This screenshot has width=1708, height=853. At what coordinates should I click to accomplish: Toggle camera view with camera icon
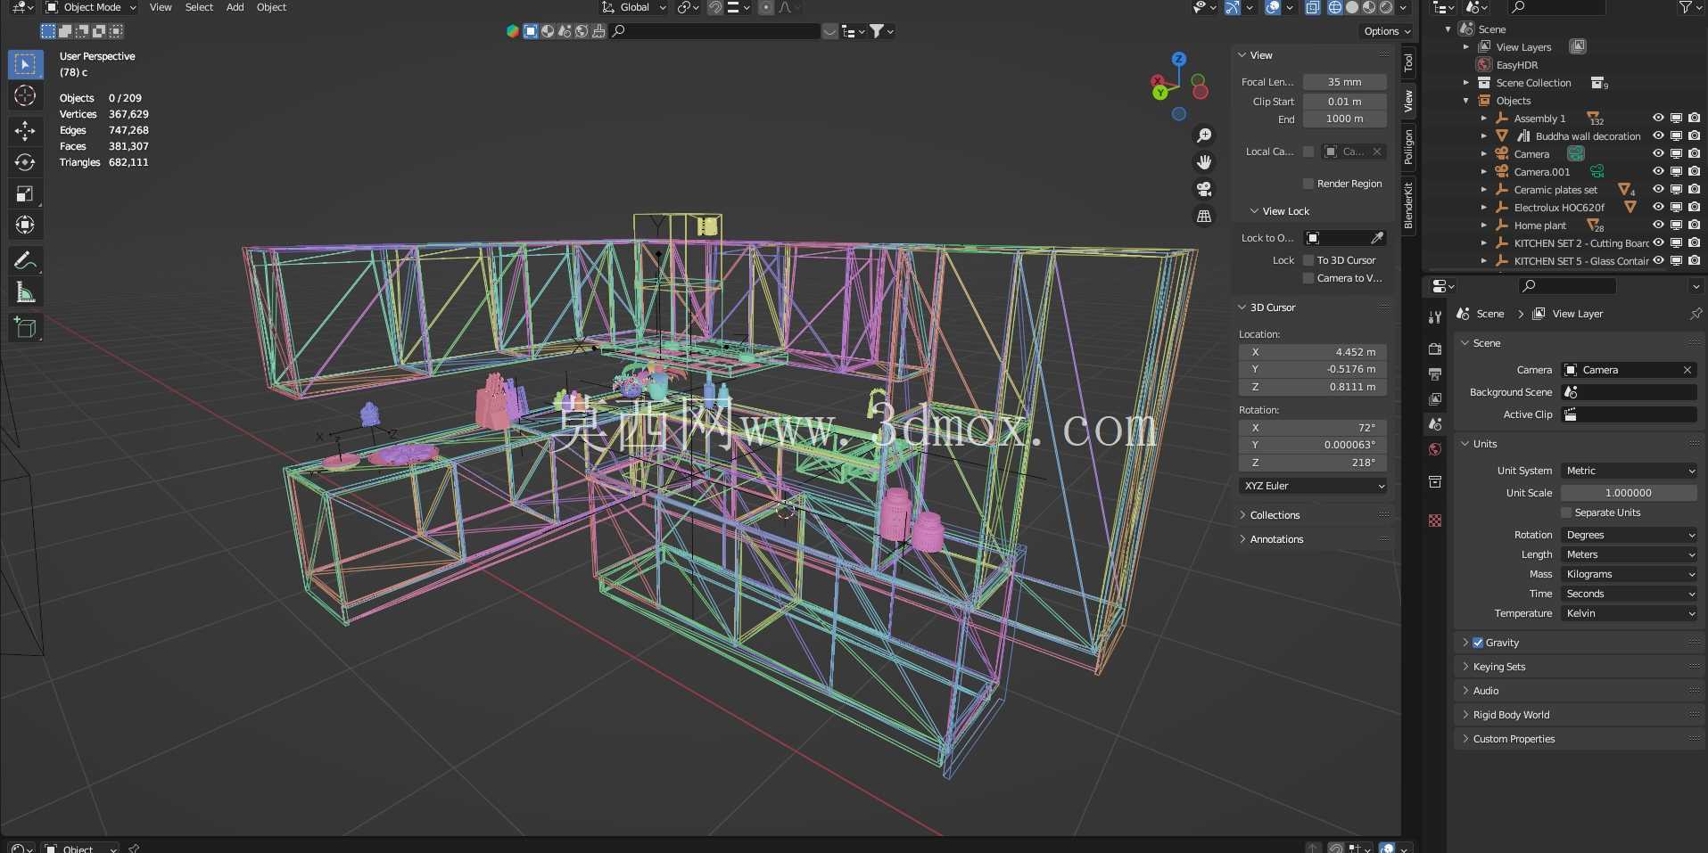[1204, 189]
